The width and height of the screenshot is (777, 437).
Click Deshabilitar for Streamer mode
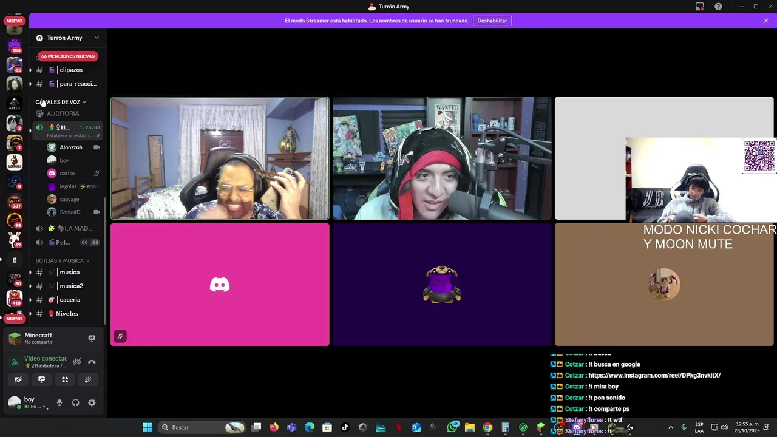coord(492,21)
